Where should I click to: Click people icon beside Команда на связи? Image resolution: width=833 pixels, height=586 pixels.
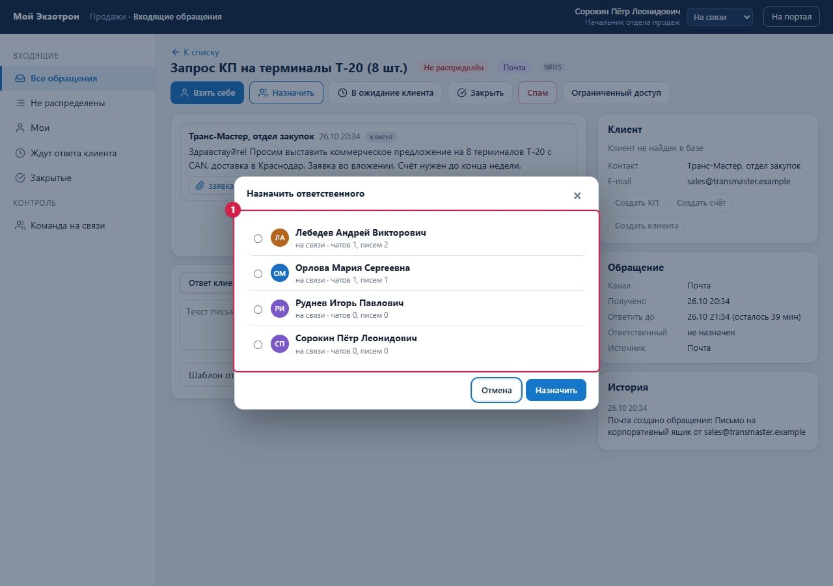tap(20, 225)
